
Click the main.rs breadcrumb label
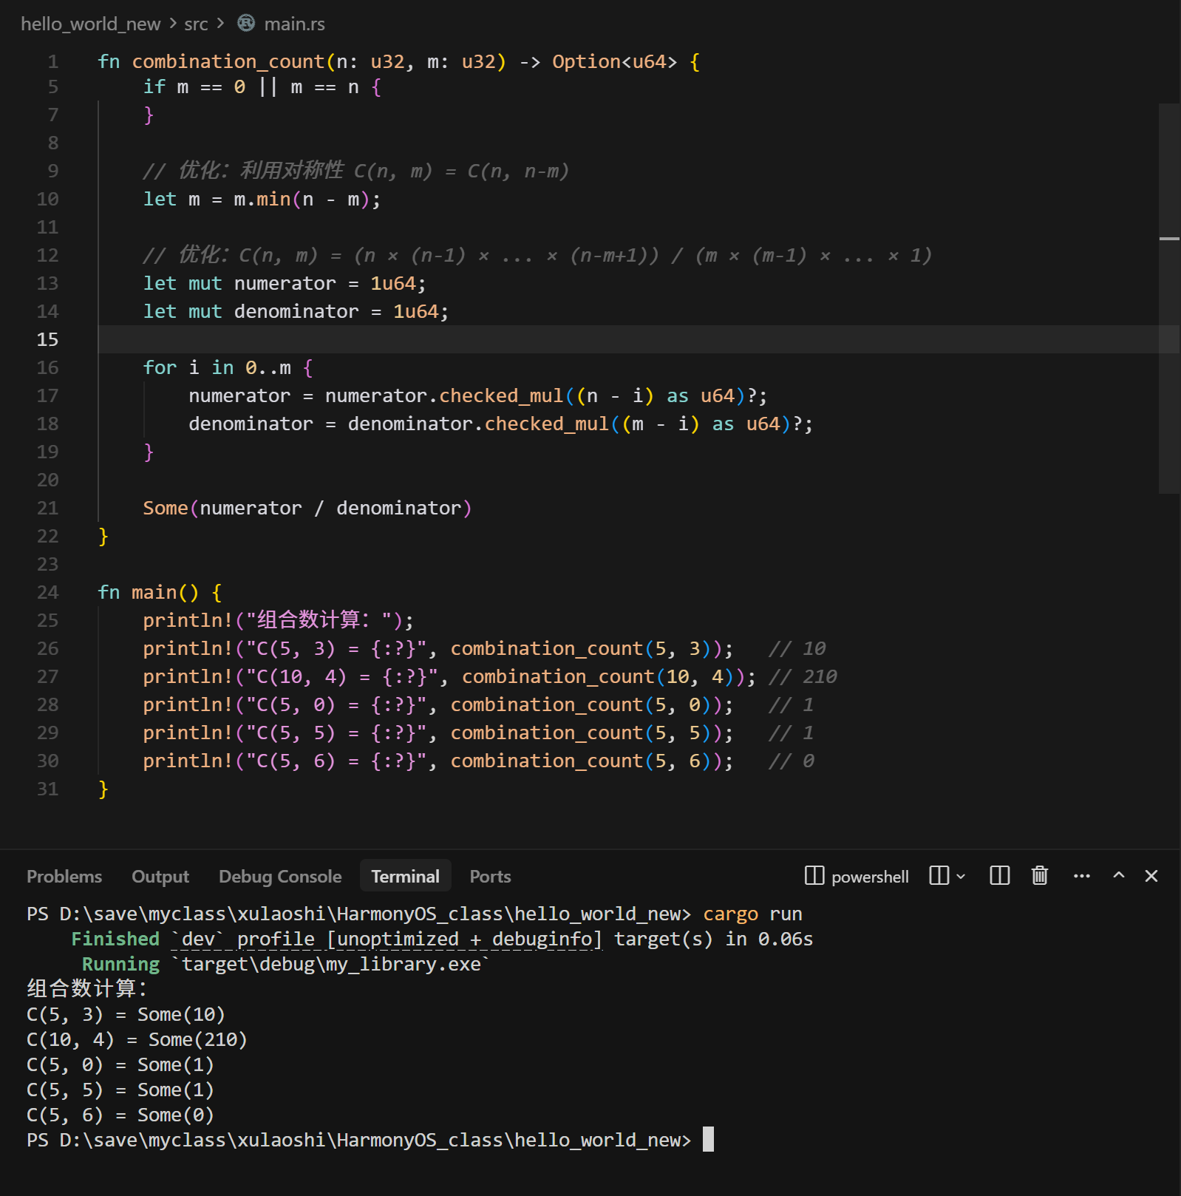(294, 24)
